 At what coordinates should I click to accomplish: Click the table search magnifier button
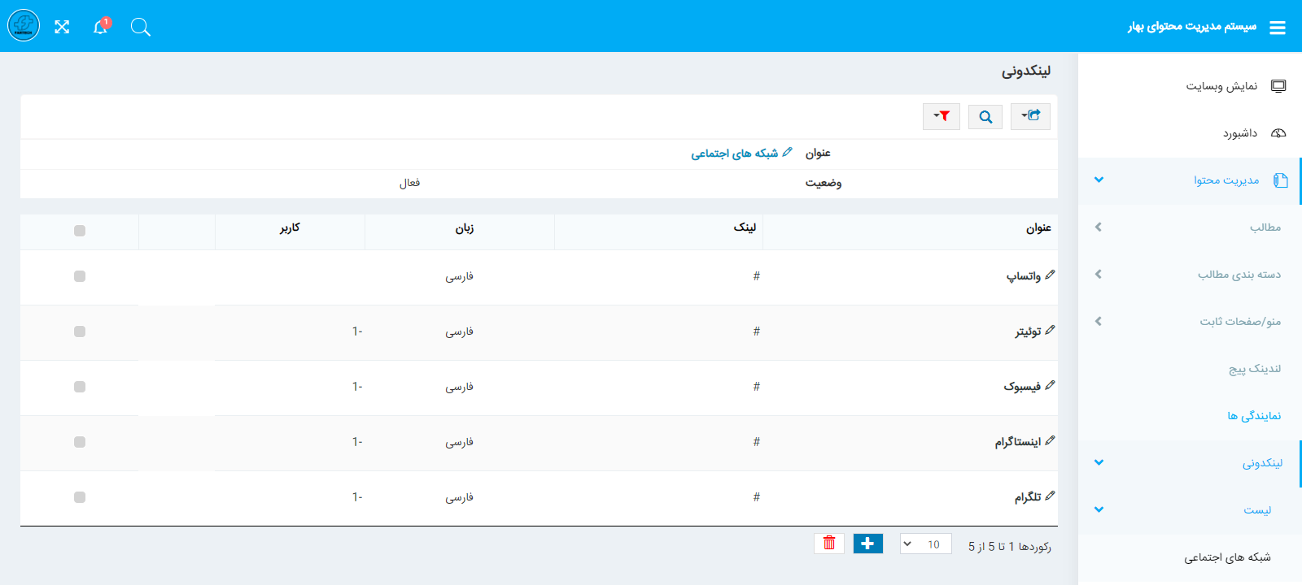click(x=985, y=116)
